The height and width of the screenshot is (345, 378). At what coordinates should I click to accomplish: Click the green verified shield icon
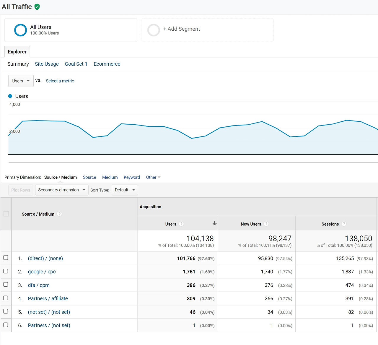click(37, 7)
